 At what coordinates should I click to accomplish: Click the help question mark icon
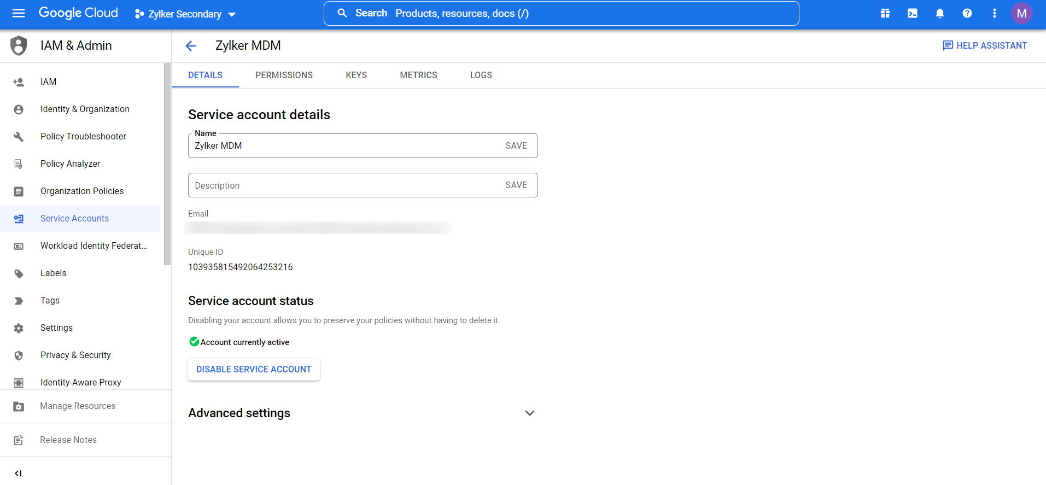tap(967, 13)
